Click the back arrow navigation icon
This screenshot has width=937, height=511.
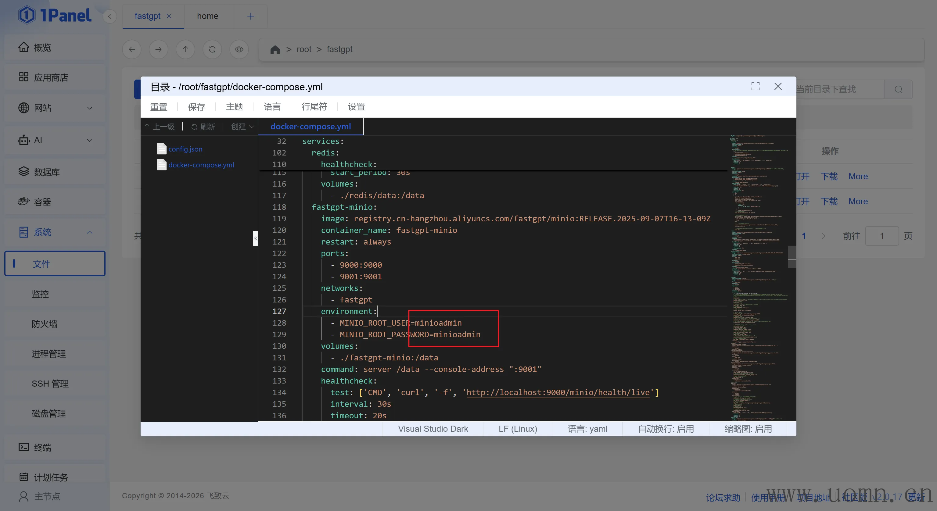coord(132,49)
